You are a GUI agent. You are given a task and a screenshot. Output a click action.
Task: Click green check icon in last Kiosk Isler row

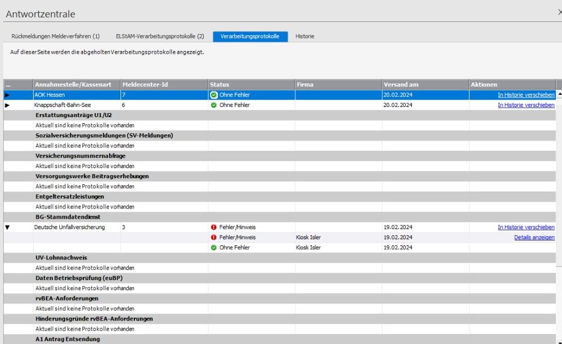213,248
